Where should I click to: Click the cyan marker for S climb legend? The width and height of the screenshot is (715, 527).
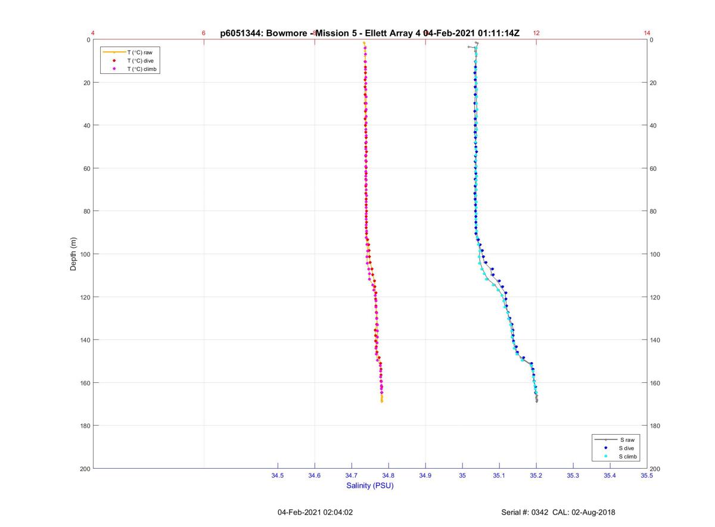pos(606,456)
